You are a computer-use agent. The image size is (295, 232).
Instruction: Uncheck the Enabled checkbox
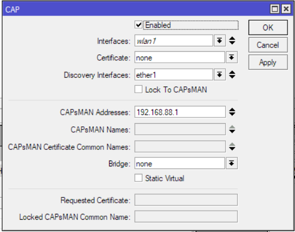pyautogui.click(x=139, y=25)
